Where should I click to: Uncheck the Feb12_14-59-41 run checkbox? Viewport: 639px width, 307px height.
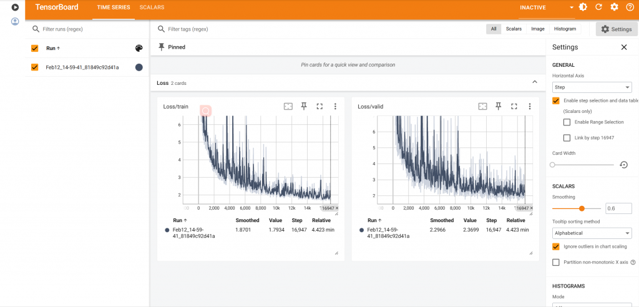35,67
